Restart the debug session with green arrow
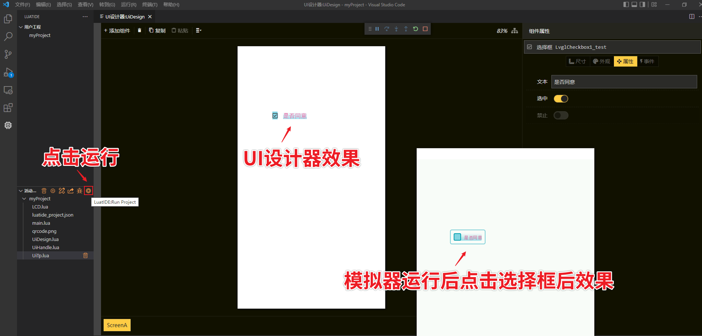This screenshot has height=336, width=702. (415, 29)
